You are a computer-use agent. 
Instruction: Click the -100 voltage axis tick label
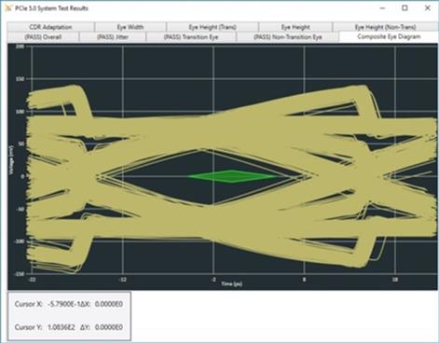click(20, 241)
